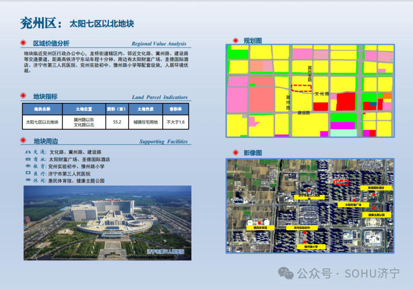413x290 pixels.
Task: Click the vertical 冀州路 label on planning map
Action: [288, 103]
